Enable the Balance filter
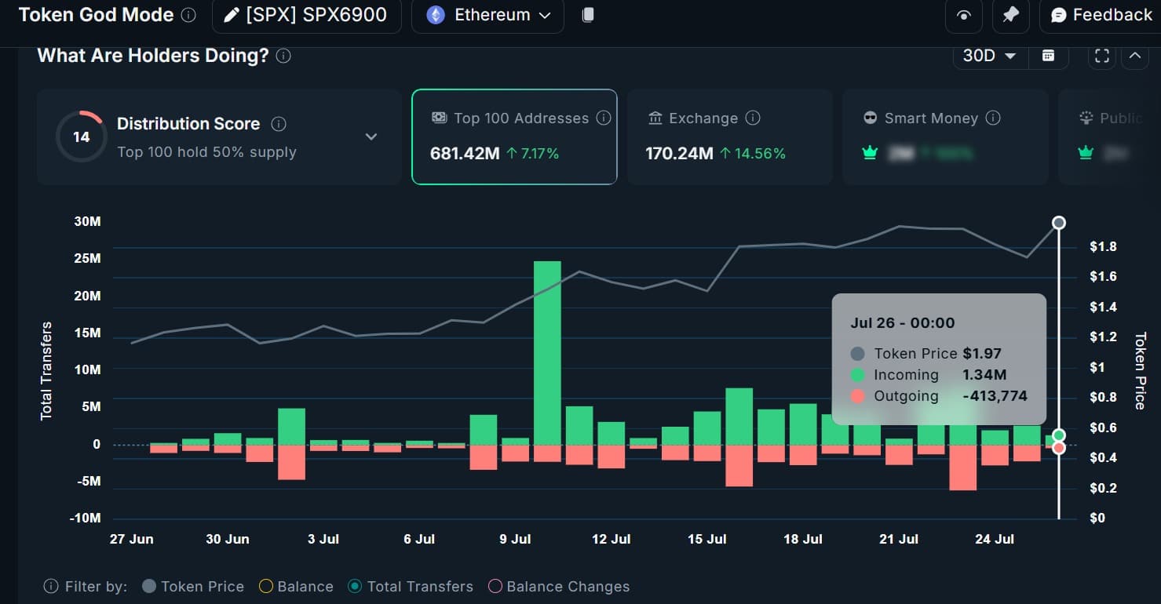 296,587
